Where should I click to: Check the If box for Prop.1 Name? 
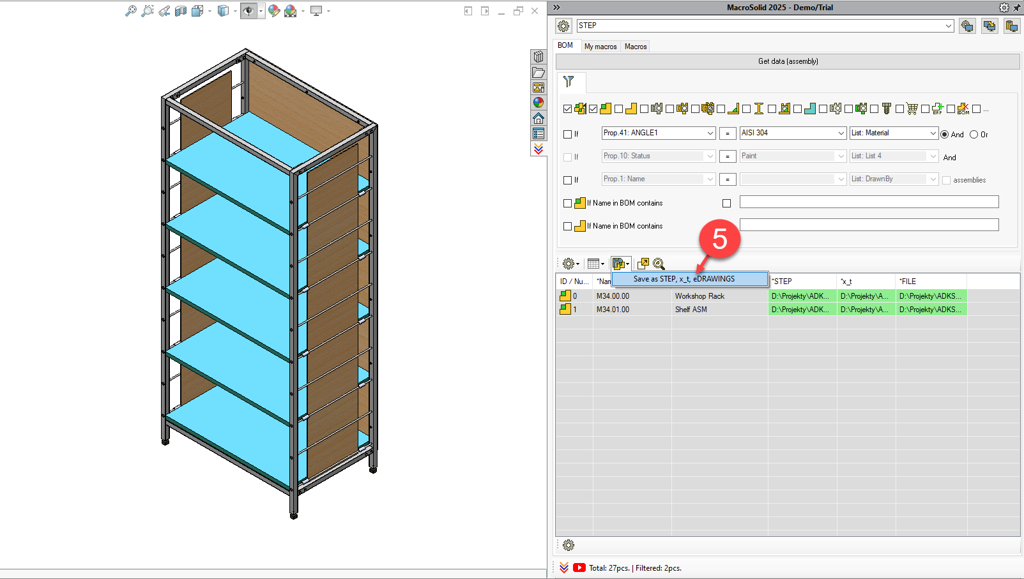tap(567, 180)
